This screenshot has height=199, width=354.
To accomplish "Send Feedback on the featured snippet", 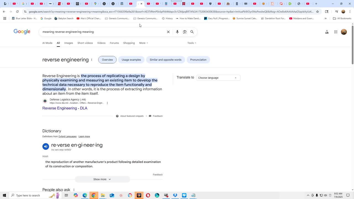I will tap(158, 116).
